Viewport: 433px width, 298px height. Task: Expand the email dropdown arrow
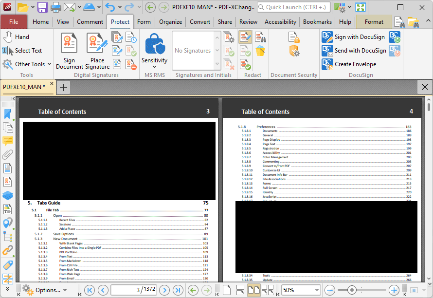click(x=79, y=7)
